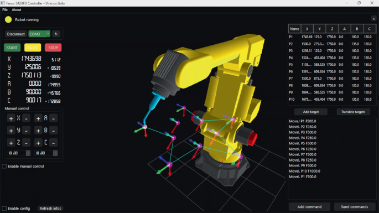Viewport: 379px width, 213px height.
Task: Click the green START button
Action: (12, 48)
